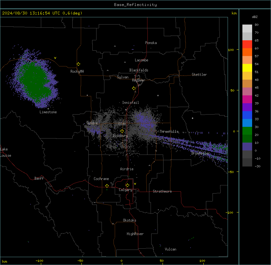Click the Olds label
The height and width of the screenshot is (265, 271).
tap(122, 124)
